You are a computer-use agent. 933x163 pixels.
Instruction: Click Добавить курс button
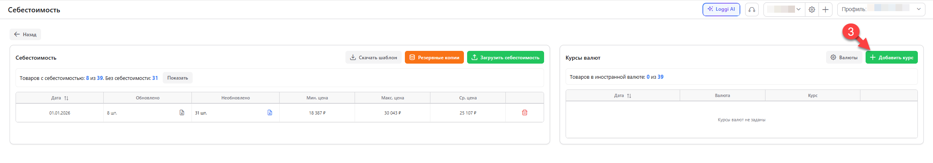coord(892,57)
